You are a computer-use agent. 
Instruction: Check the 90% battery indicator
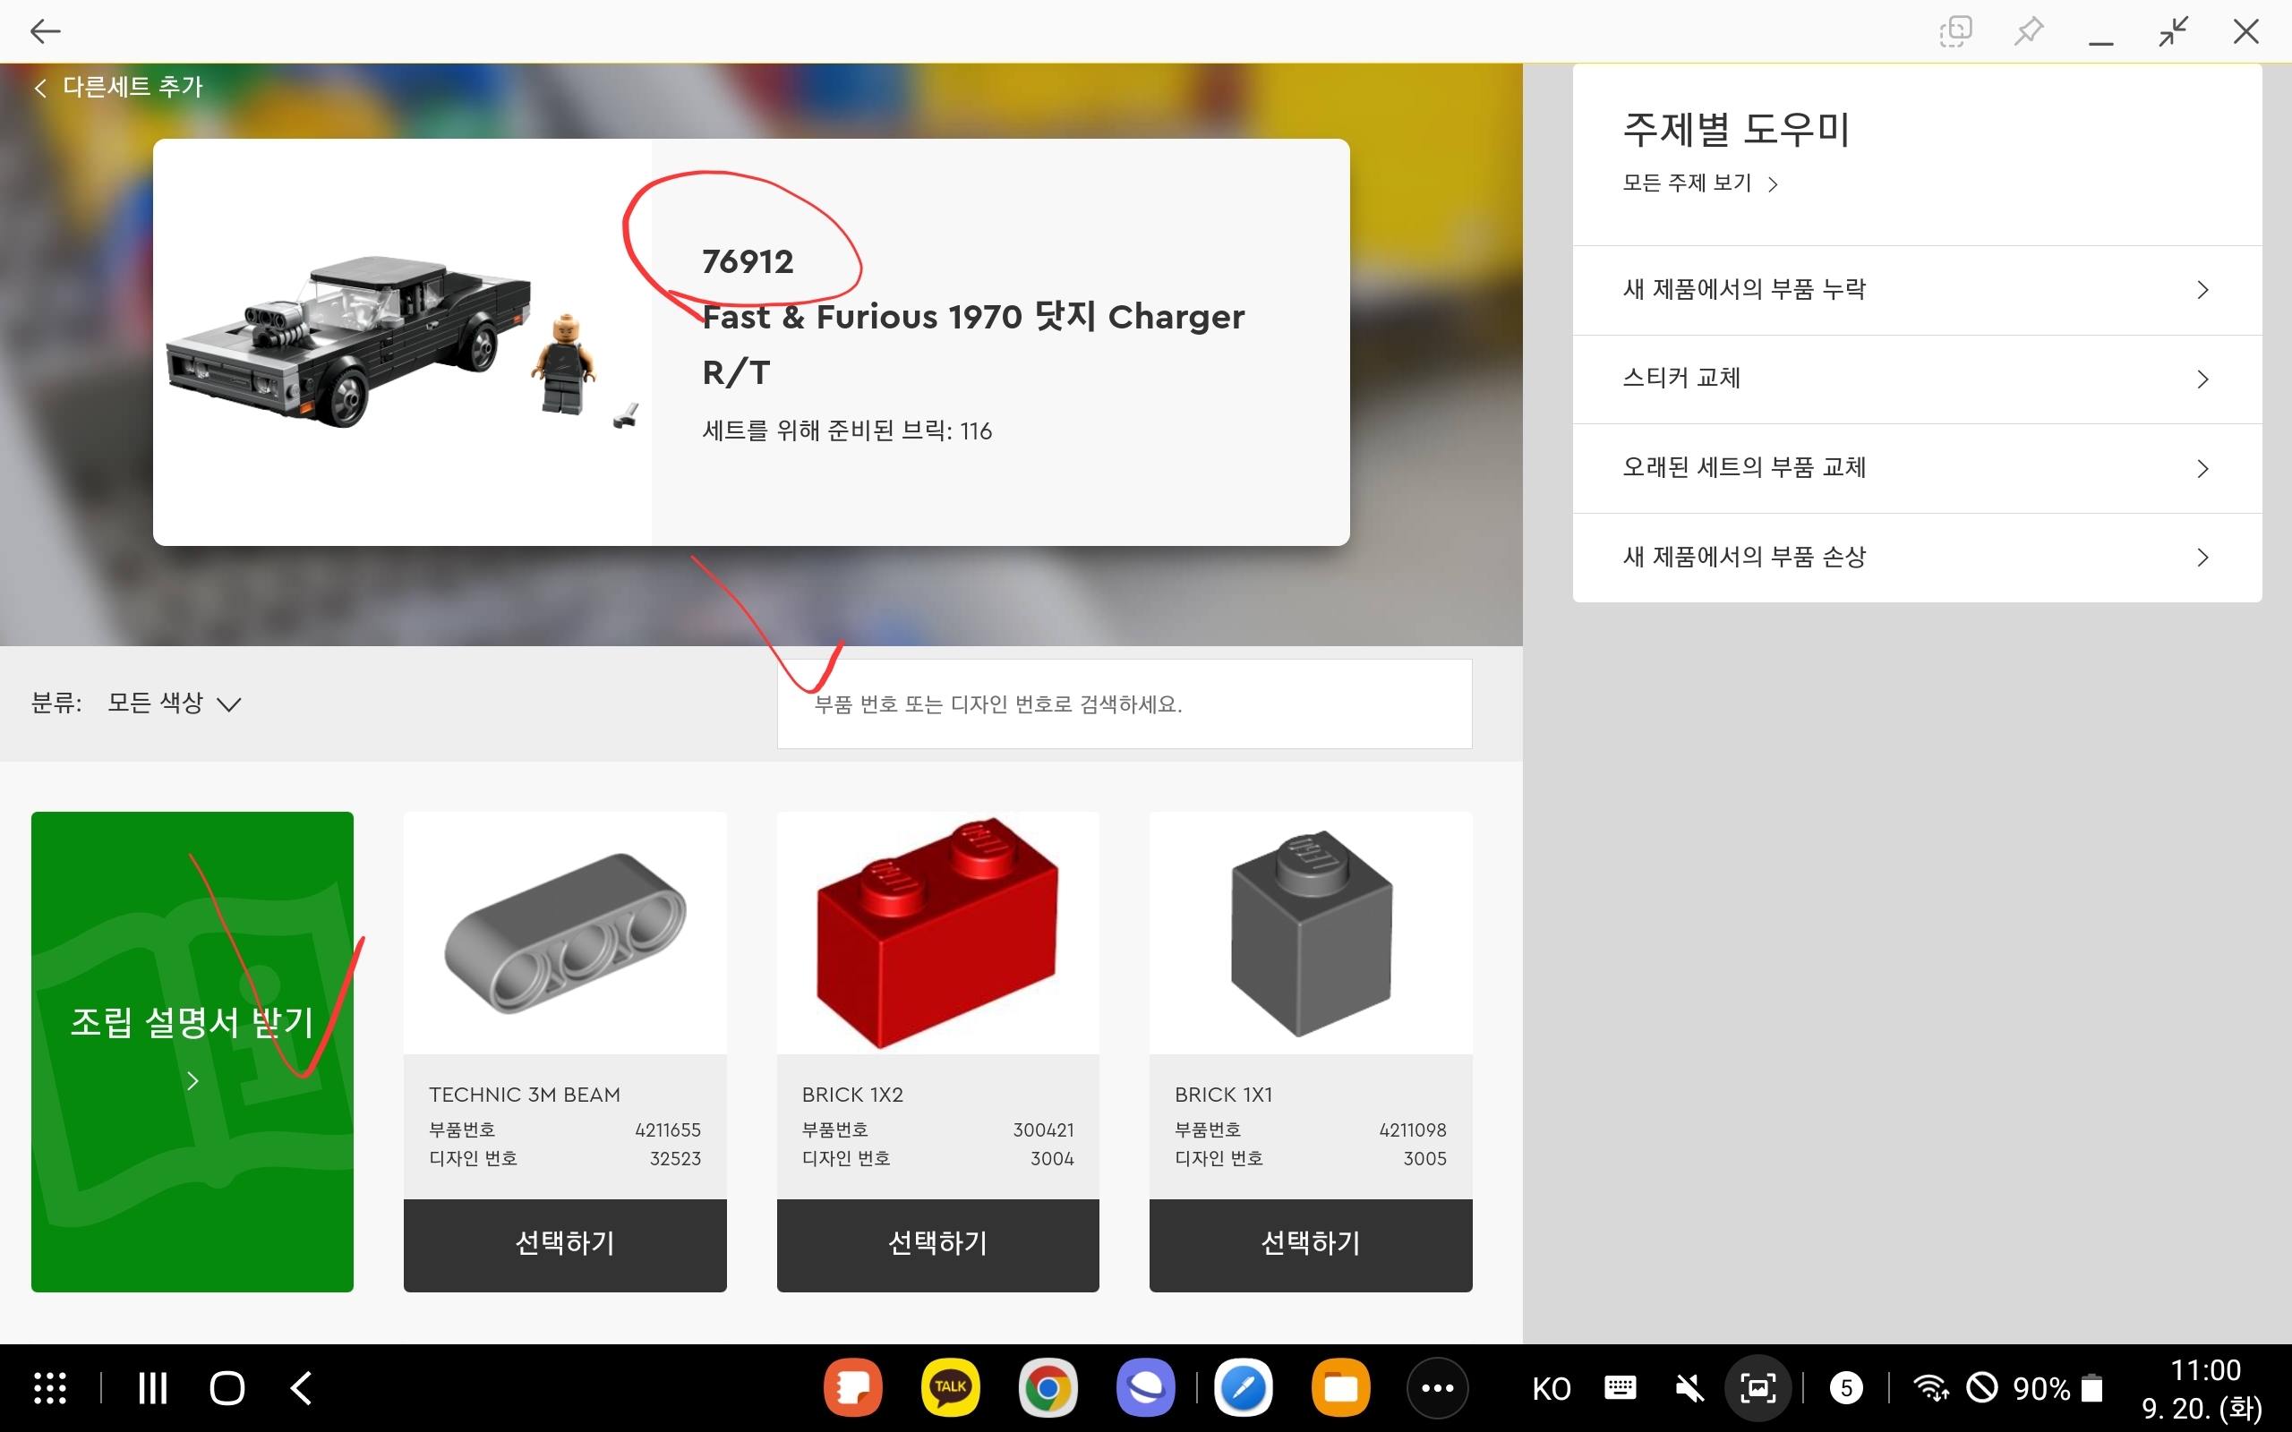tap(2058, 1389)
